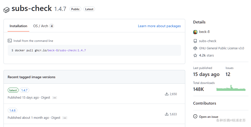Click the download icon next to 5,633
Screen dimensions: 251x127
(x=166, y=114)
